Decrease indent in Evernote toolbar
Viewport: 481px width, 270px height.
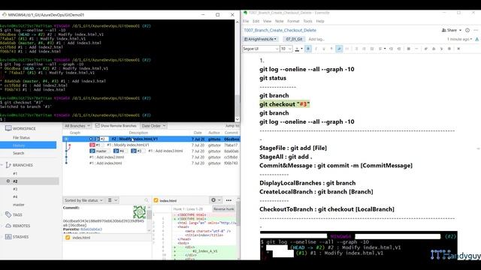tap(391, 49)
